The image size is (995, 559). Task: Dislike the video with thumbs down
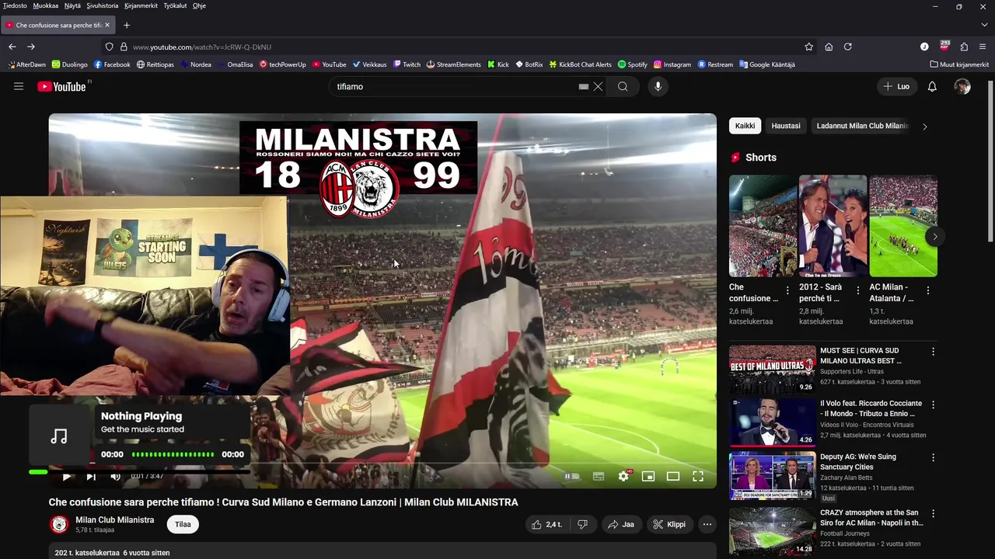click(x=582, y=524)
